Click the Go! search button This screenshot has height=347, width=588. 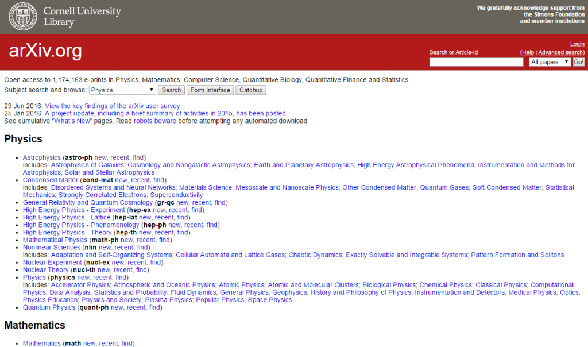point(579,62)
